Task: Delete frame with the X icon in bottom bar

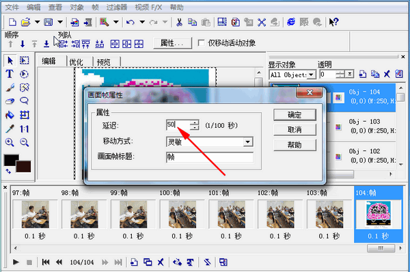Action: (x=161, y=262)
